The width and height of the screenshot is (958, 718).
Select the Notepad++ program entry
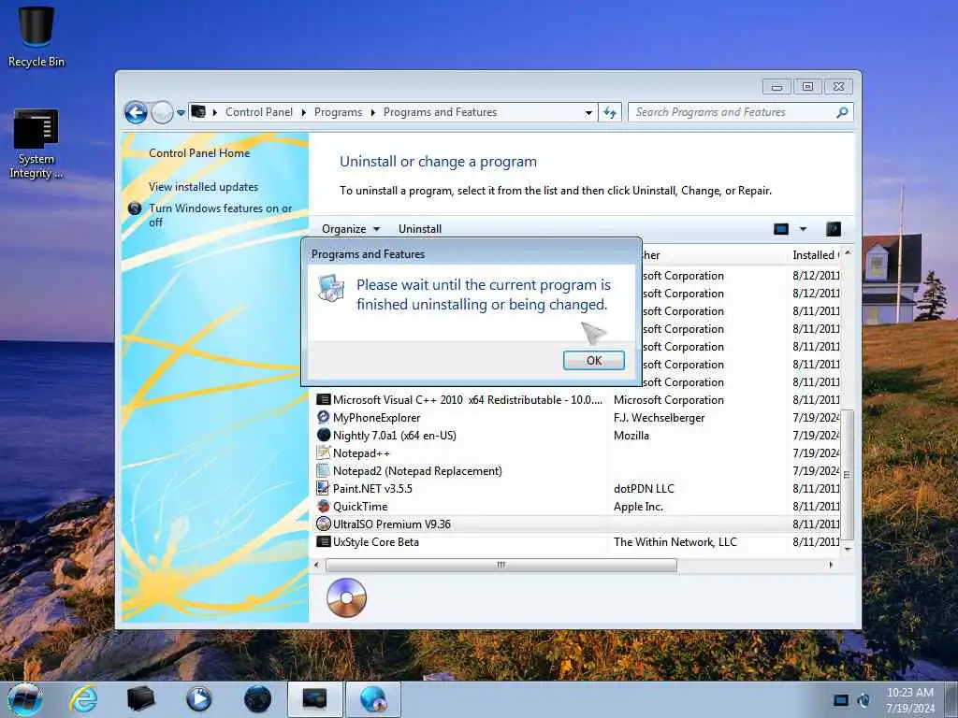578,453
